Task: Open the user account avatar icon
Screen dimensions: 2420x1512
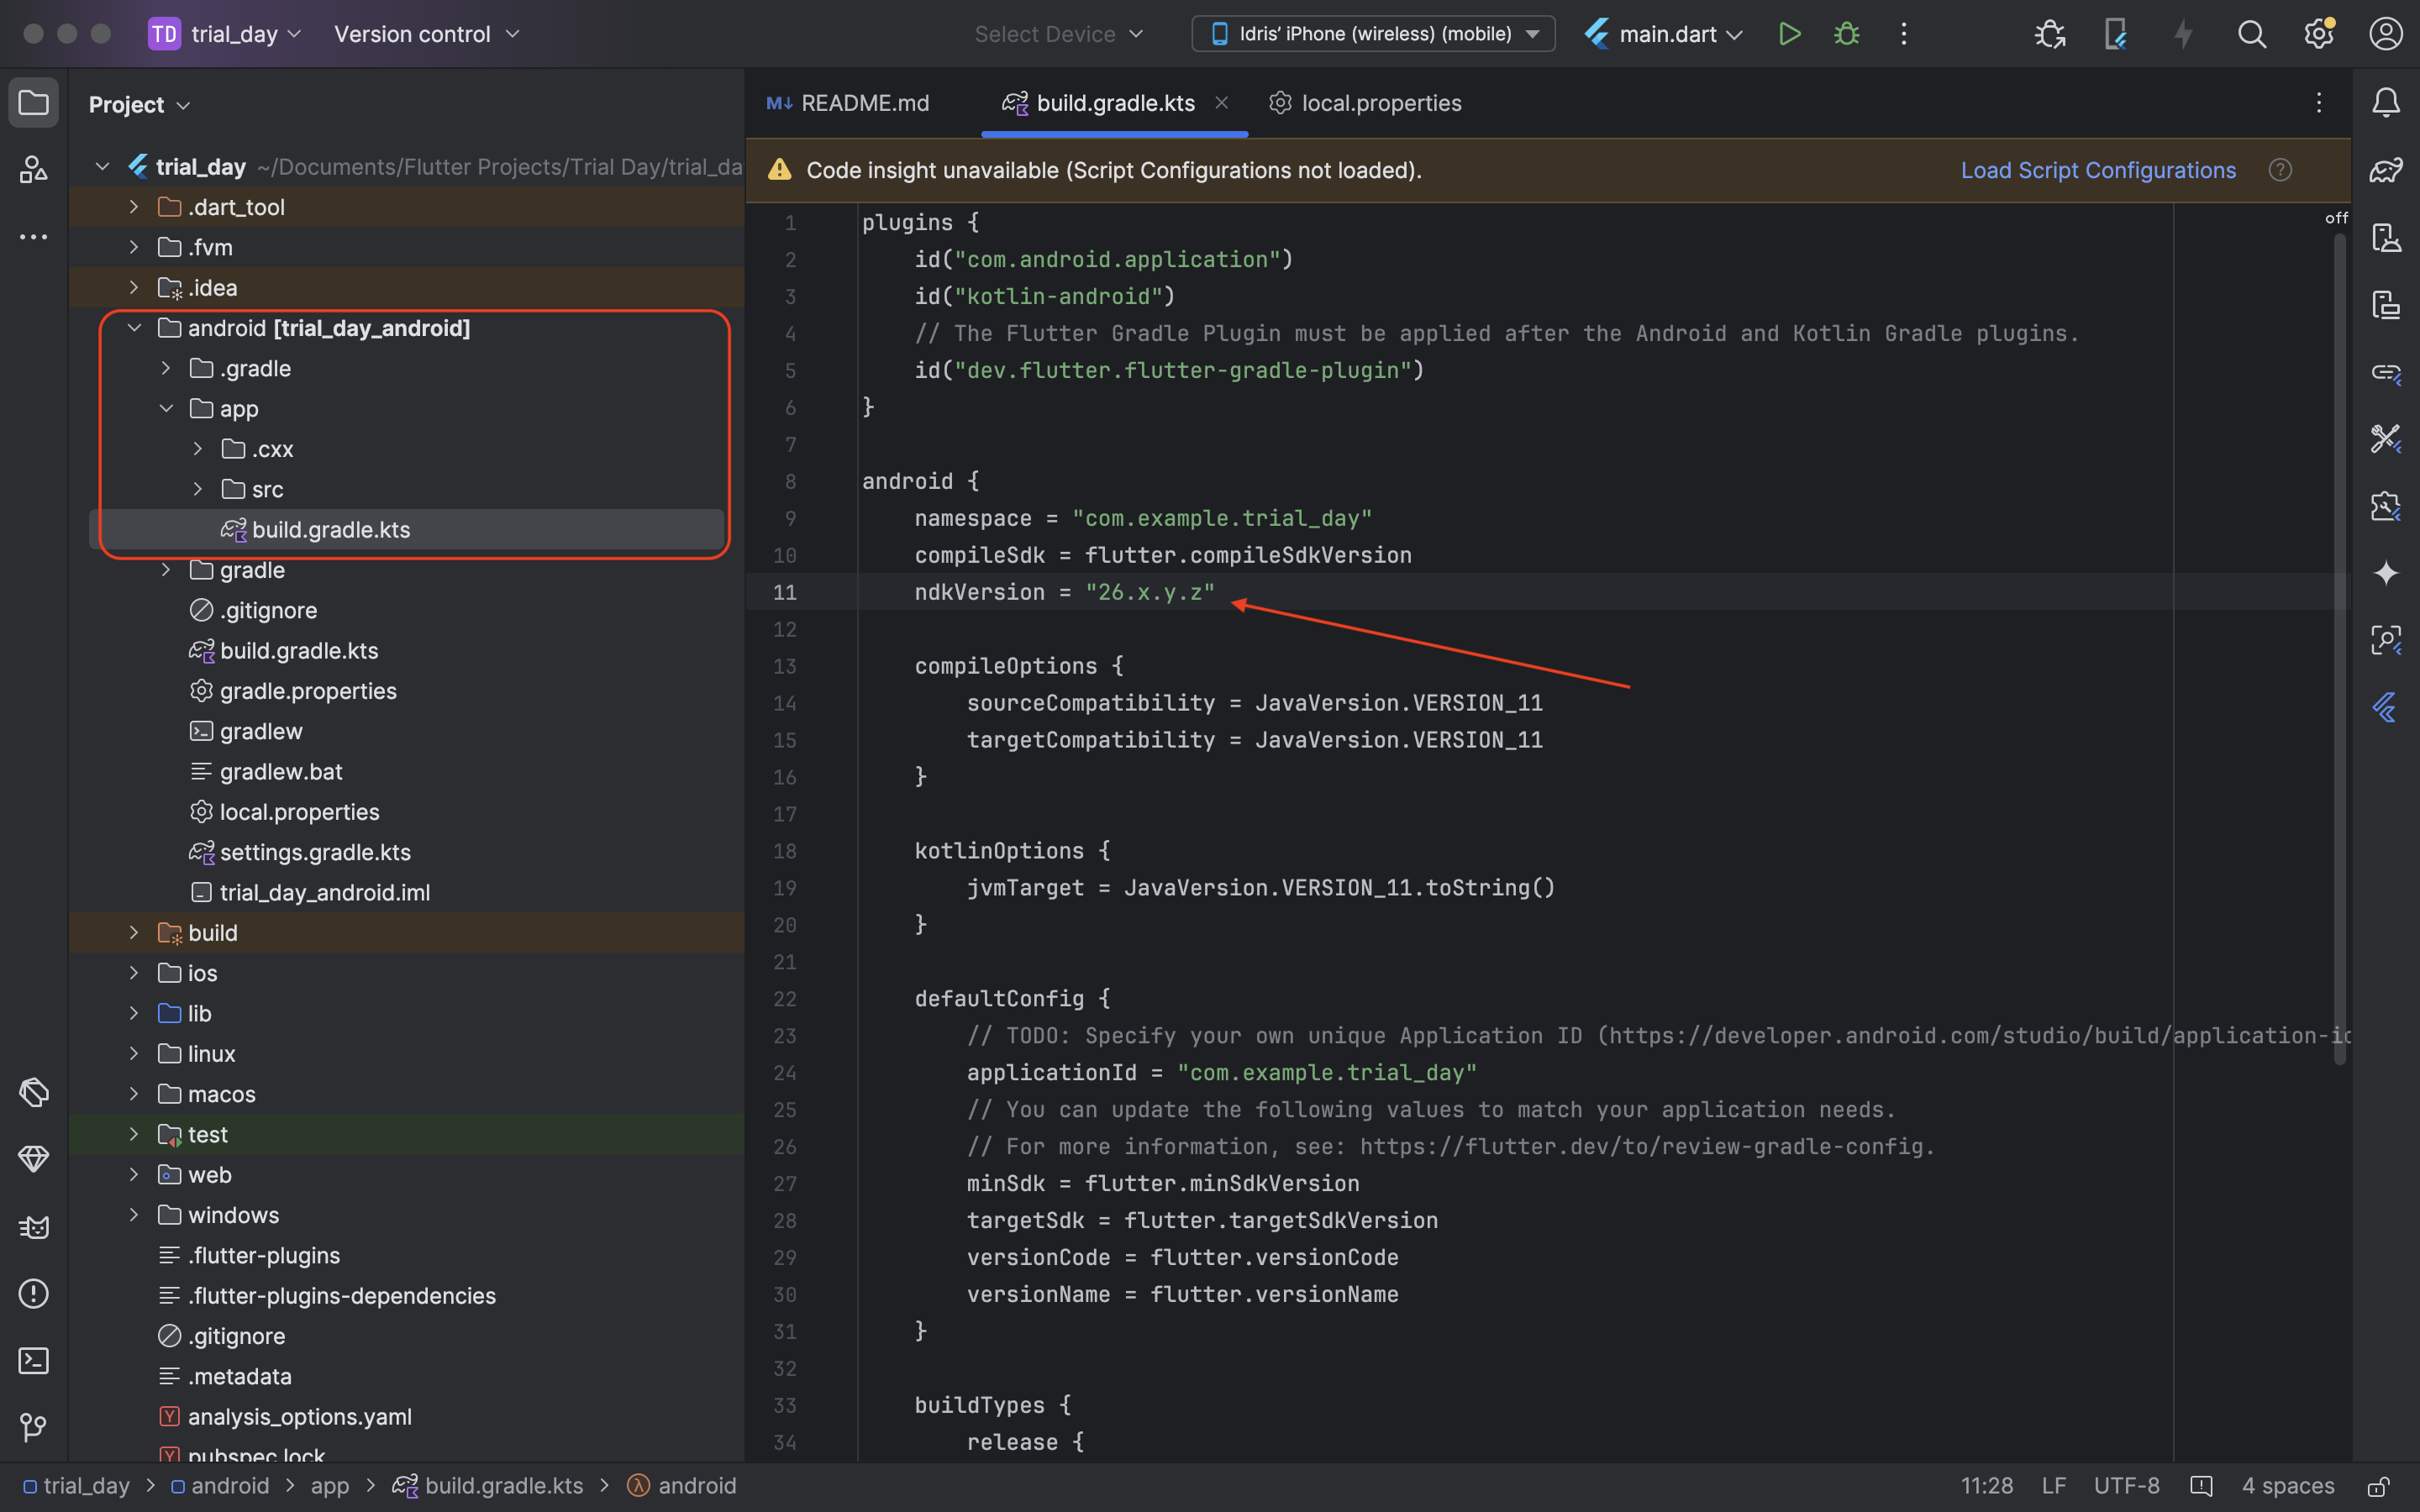Action: click(x=2385, y=34)
